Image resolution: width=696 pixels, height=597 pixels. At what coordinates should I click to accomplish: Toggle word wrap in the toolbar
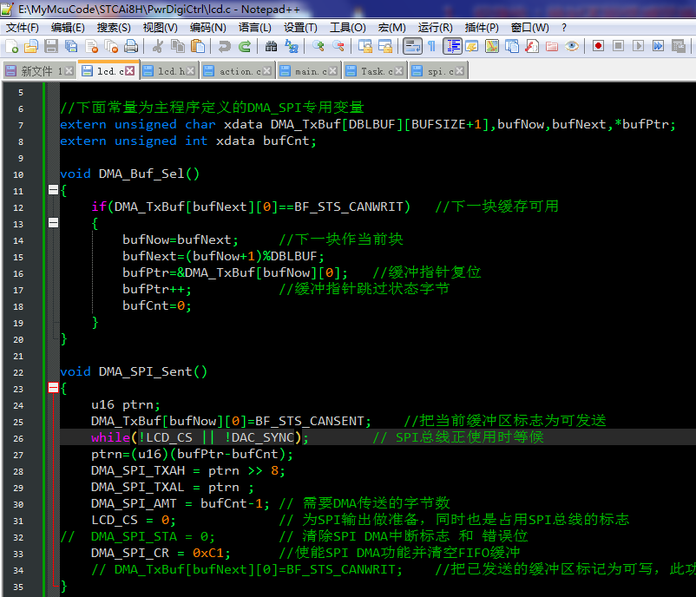[412, 46]
